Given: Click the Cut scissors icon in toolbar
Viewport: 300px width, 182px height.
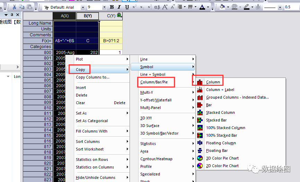Looking at the screenshot, I should click(x=14, y=7).
